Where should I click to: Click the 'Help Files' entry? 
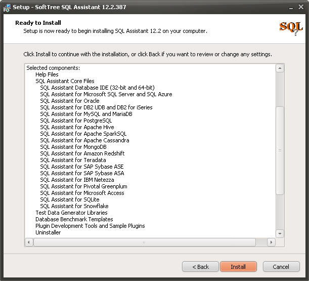[47, 74]
